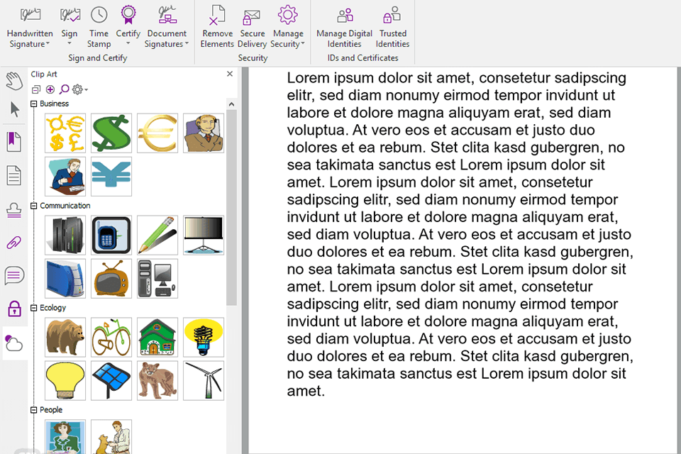Open the Clip Art gear settings dropdown
Viewport: 681px width, 454px height.
(x=79, y=89)
